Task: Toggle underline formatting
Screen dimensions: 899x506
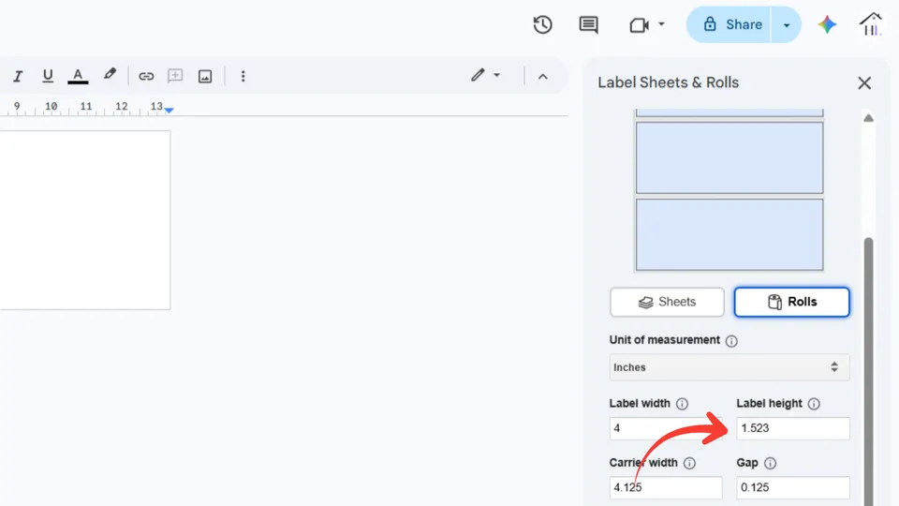Action: point(48,76)
